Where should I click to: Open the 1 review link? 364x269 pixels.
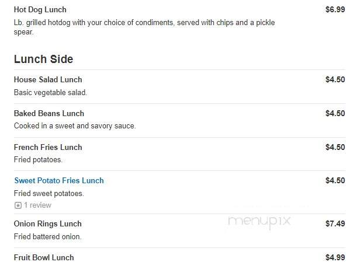point(37,205)
